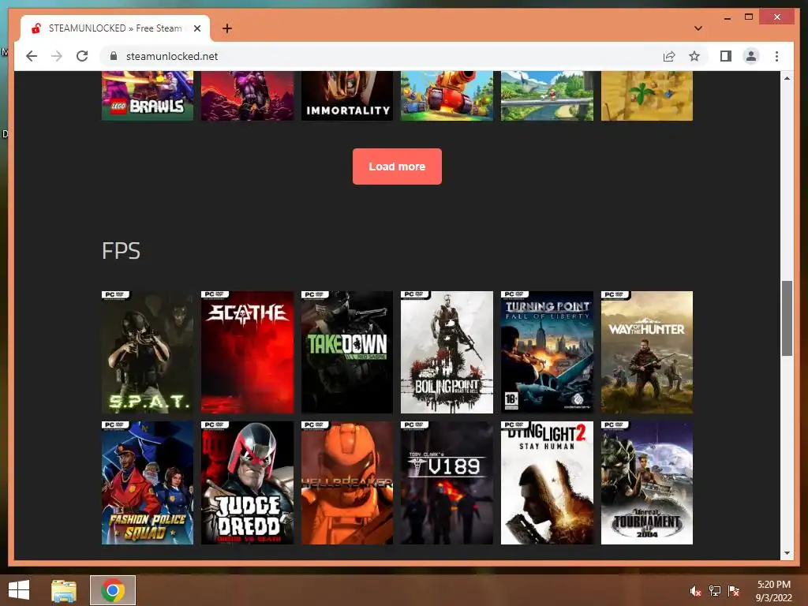Image resolution: width=808 pixels, height=606 pixels.
Task: Click the FPS category heading
Action: click(x=121, y=251)
